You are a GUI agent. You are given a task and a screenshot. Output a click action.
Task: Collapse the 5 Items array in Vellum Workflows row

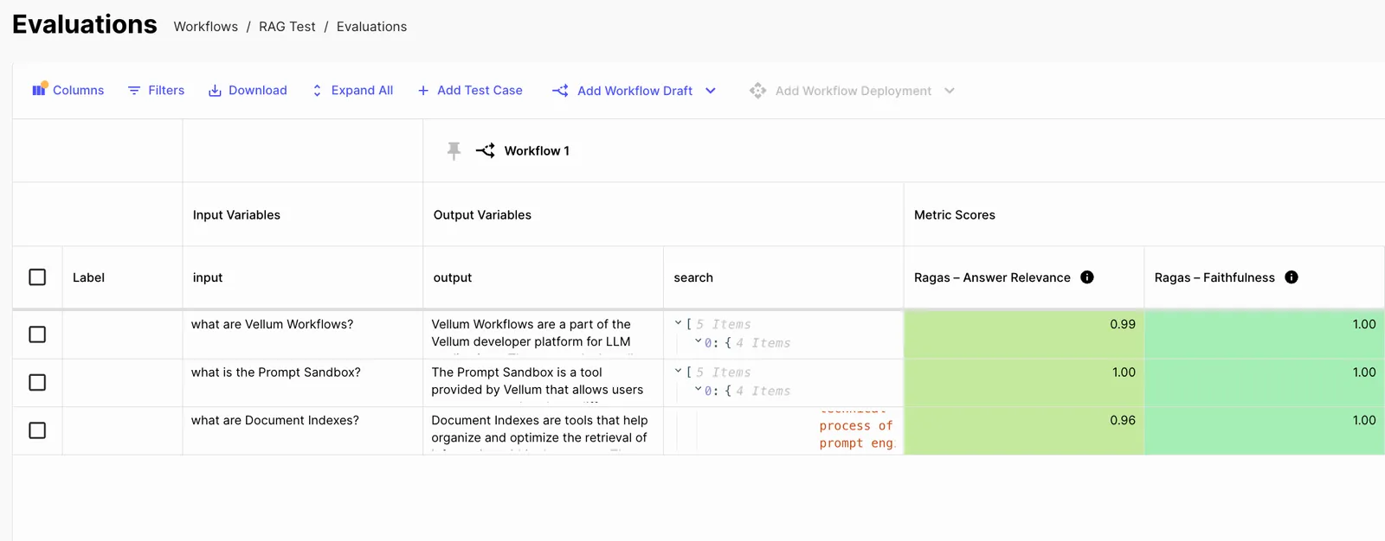[x=678, y=323]
